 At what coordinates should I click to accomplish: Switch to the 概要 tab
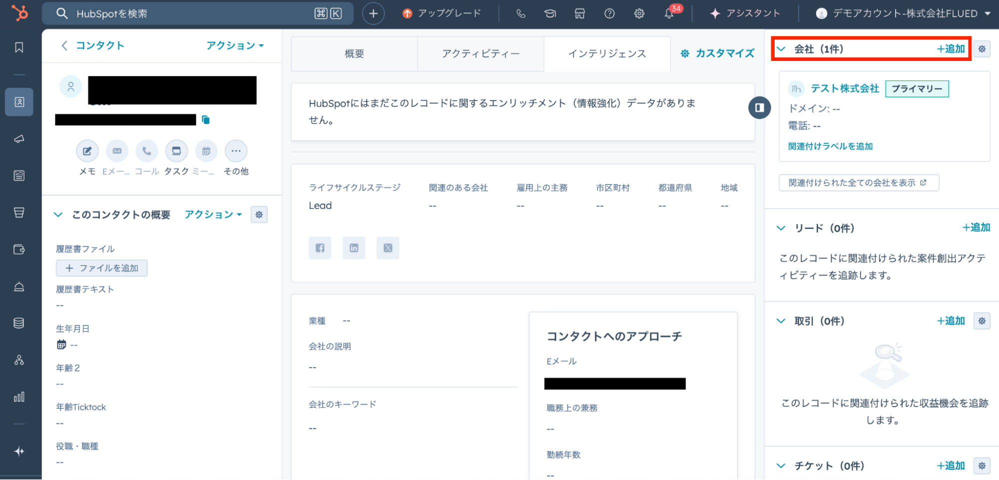[x=354, y=53]
